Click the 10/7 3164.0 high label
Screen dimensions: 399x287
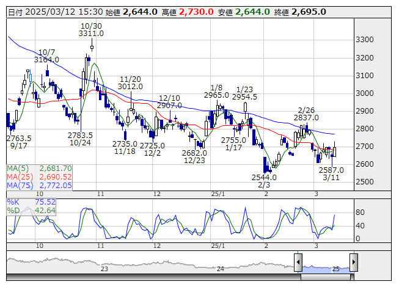[46, 56]
